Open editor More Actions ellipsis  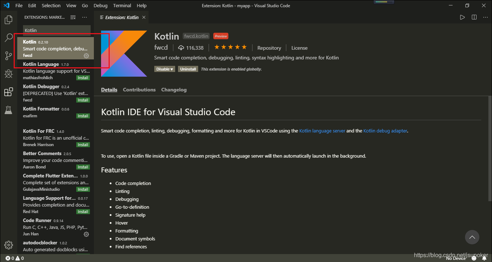coord(486,17)
